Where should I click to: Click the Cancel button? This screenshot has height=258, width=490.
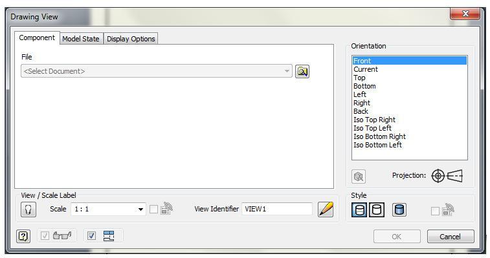451,237
